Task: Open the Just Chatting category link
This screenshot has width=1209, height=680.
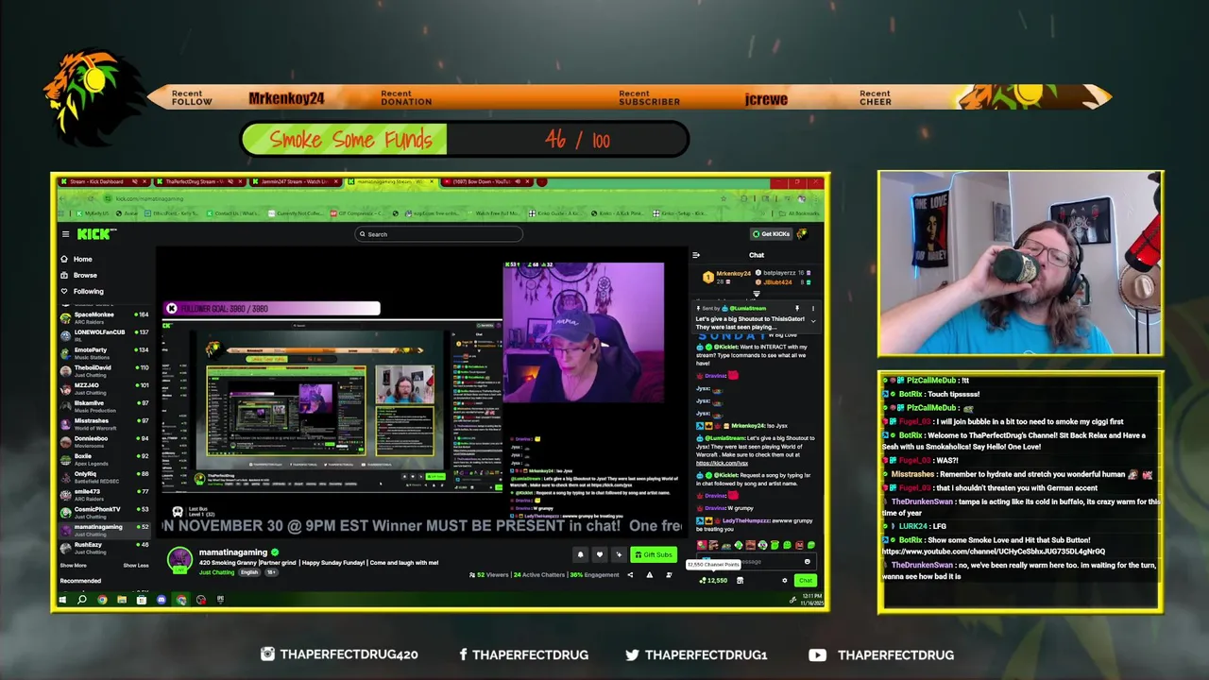Action: tap(216, 572)
